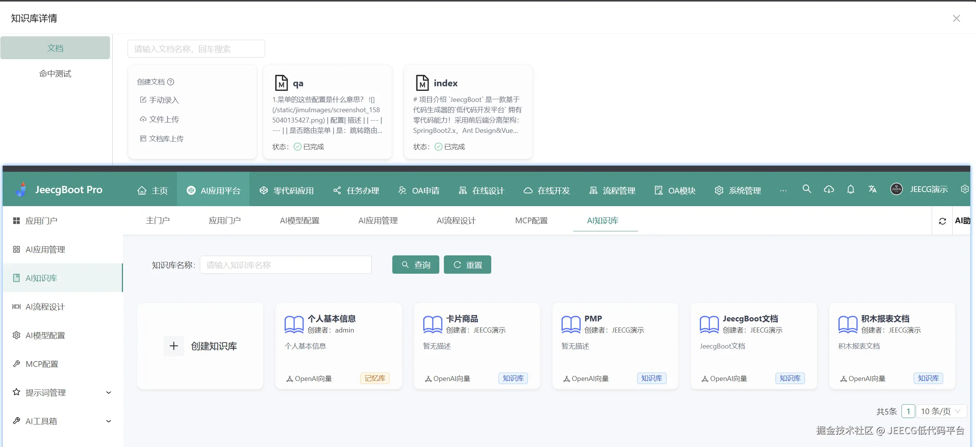Click the refresh icon beside tabs
Image resolution: width=976 pixels, height=447 pixels.
pos(942,221)
